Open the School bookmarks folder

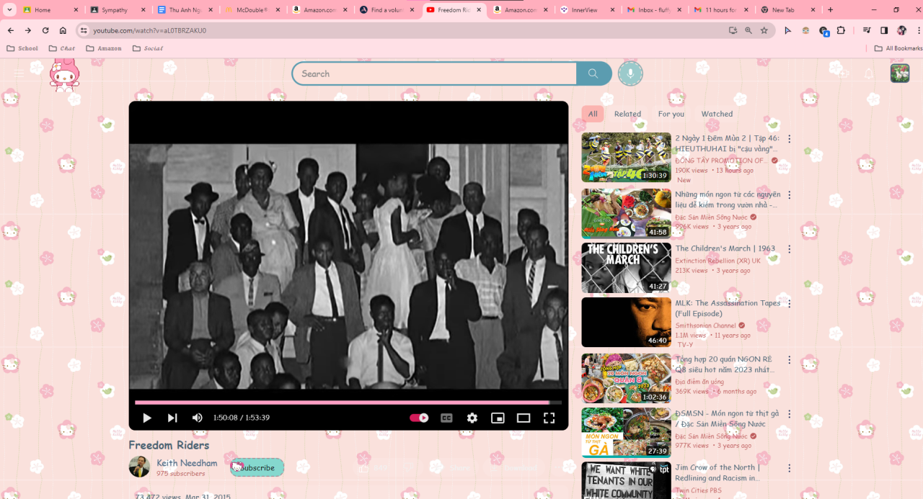[22, 48]
